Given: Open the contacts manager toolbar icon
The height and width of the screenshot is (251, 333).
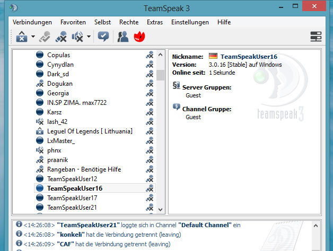Looking at the screenshot, I should pyautogui.click(x=123, y=37).
